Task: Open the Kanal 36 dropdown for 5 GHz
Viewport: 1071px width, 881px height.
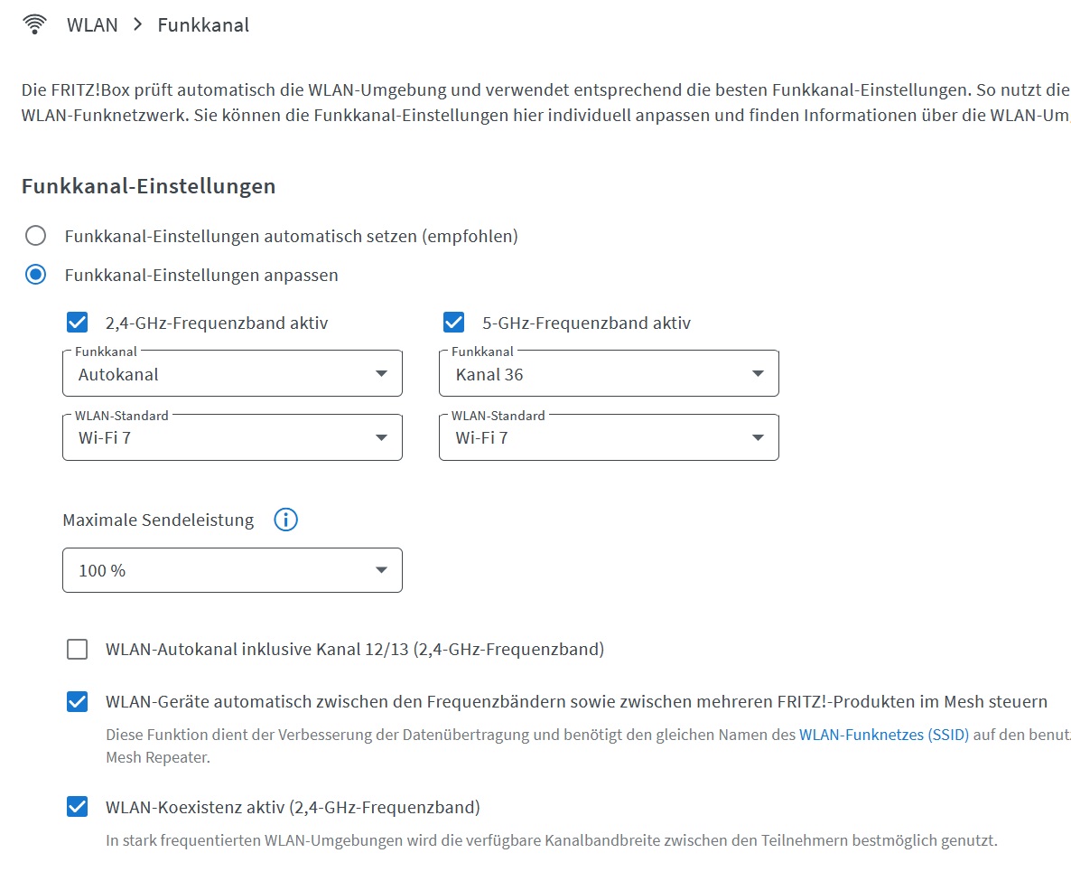Action: 609,372
